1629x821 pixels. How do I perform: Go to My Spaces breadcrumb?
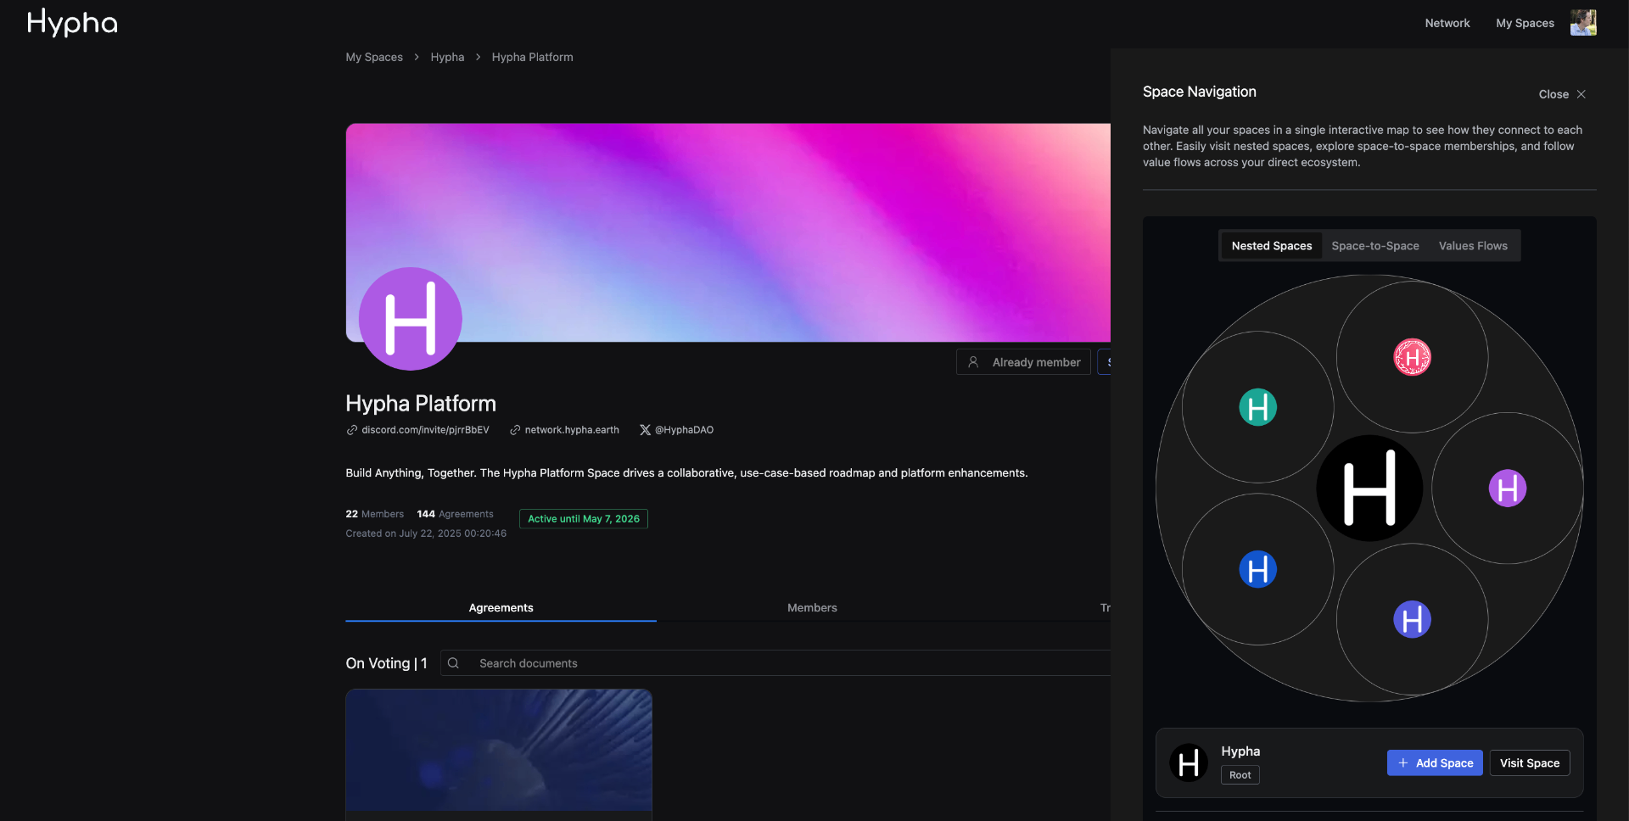374,57
